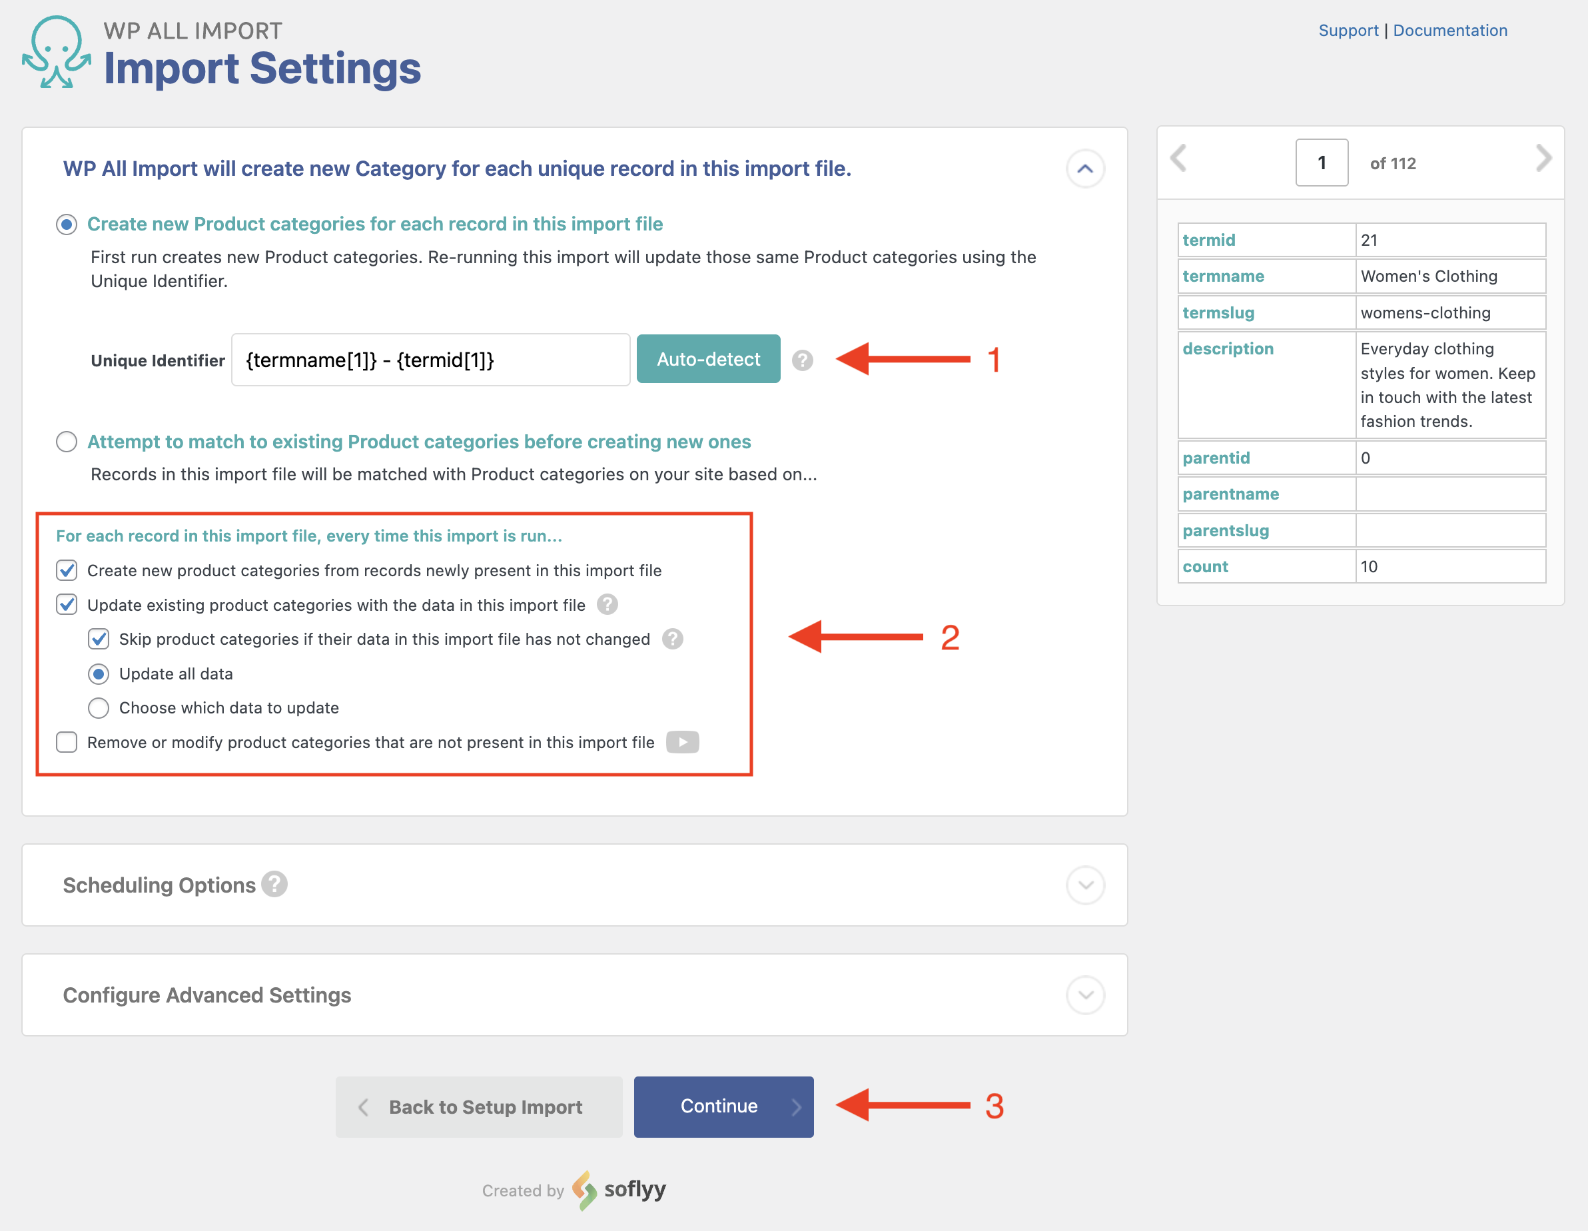Image resolution: width=1588 pixels, height=1231 pixels.
Task: Go to next record in preview panel
Action: [x=1543, y=158]
